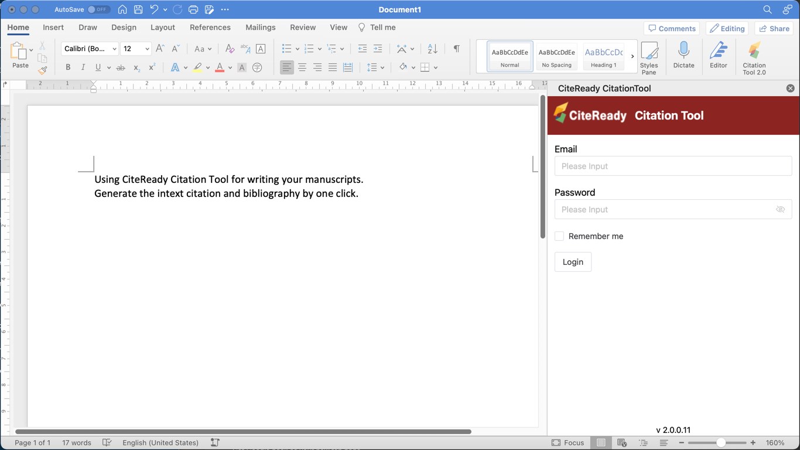Open the bullets list dropdown arrow
Viewport: 800px width, 450px height.
click(298, 49)
